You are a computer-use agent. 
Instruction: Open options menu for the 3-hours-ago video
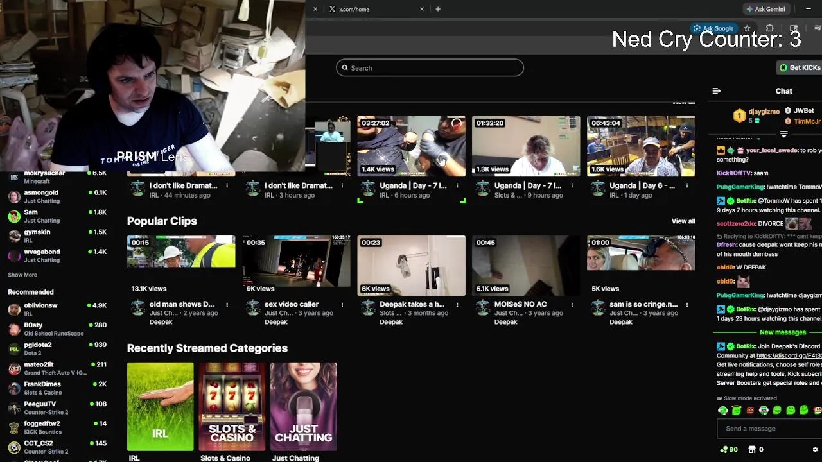coord(342,186)
